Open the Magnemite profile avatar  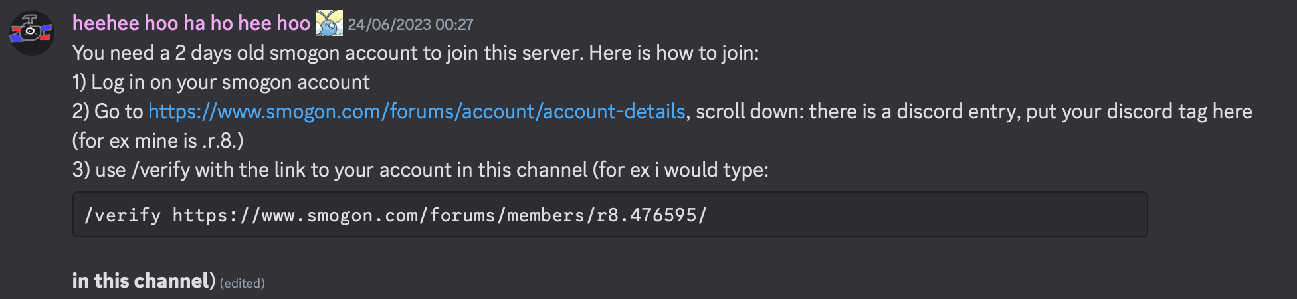[x=31, y=33]
